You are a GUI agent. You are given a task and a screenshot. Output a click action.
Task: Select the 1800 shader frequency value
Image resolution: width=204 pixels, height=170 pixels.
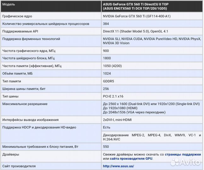click(107, 58)
